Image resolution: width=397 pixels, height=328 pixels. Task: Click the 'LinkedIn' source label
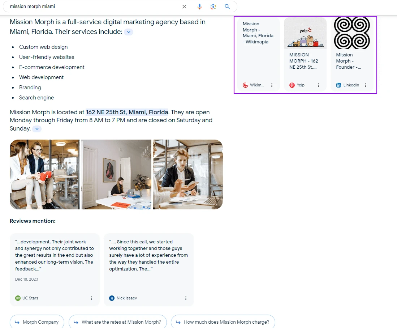351,85
